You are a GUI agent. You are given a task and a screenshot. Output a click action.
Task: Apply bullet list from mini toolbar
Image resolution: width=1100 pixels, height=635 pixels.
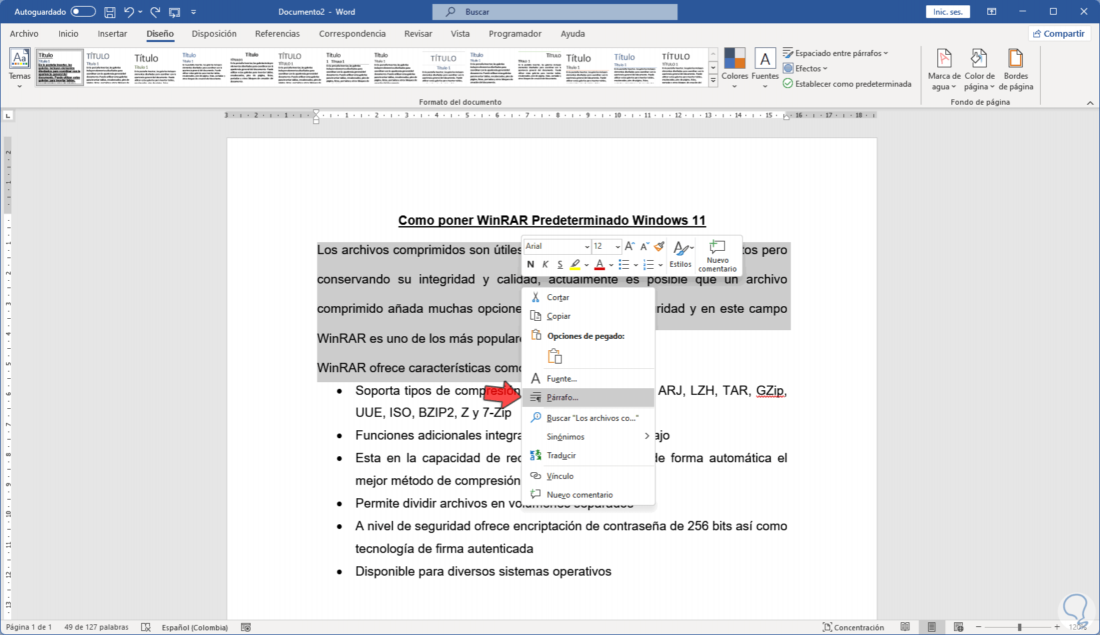tap(624, 265)
